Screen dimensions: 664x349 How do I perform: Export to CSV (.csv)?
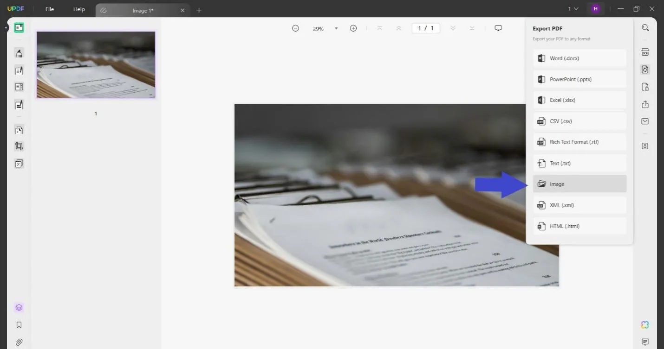(x=579, y=121)
